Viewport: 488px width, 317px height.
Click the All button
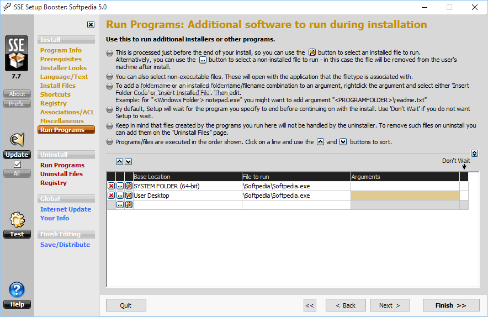[17, 173]
